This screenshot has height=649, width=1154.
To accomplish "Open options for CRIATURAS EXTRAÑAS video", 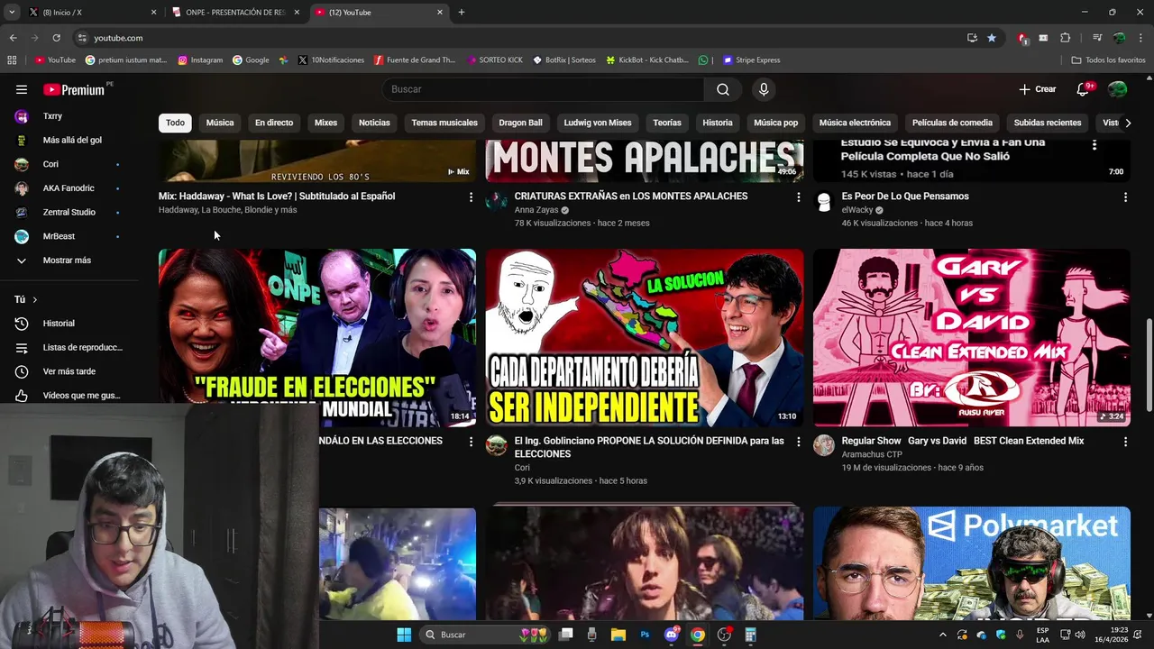I will coord(798,197).
